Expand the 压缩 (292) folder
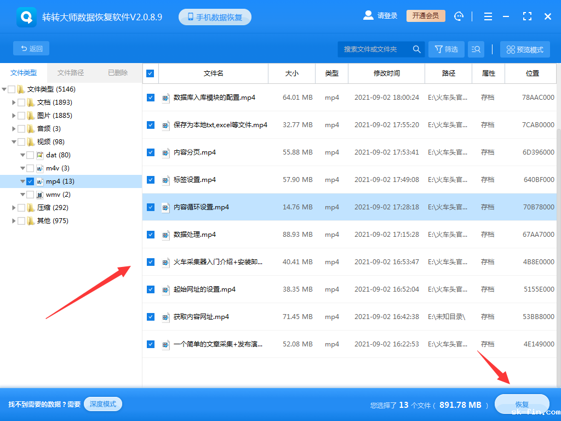The height and width of the screenshot is (421, 561). coord(14,207)
